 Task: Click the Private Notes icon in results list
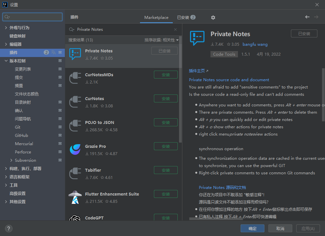click(75, 54)
